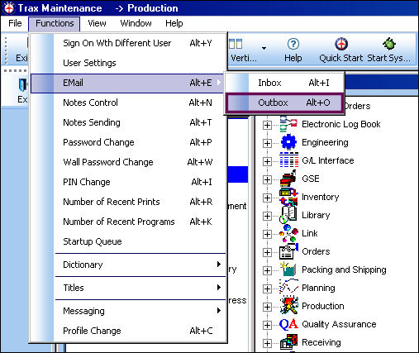Open the Dictionary submenu
This screenshot has height=353, width=419.
[x=128, y=265]
